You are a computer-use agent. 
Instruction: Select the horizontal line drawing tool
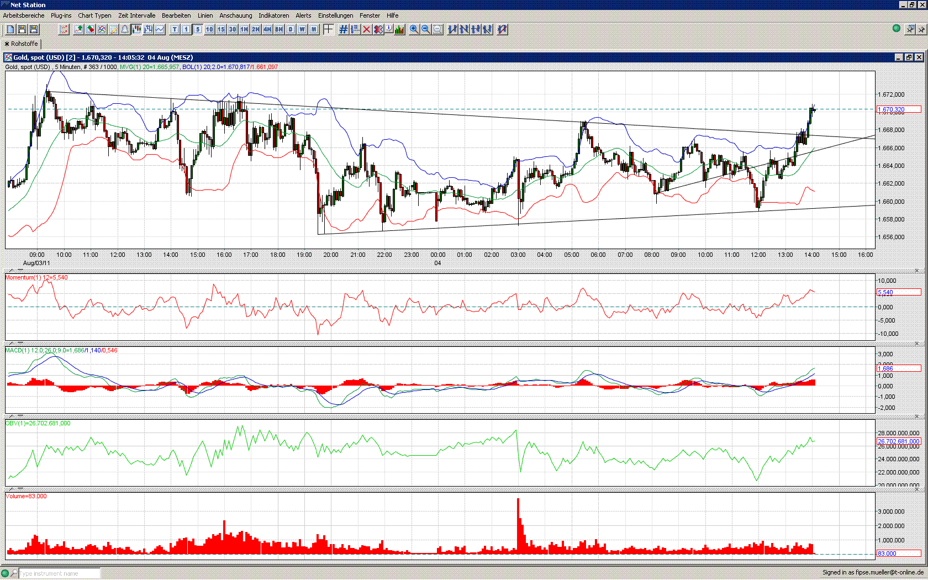click(x=476, y=29)
